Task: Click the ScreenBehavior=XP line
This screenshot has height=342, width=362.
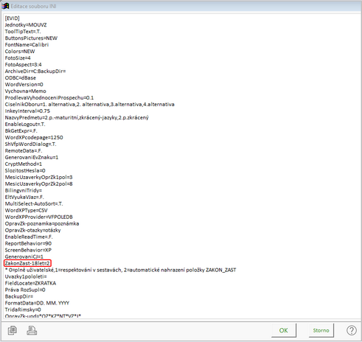Action: 28,250
